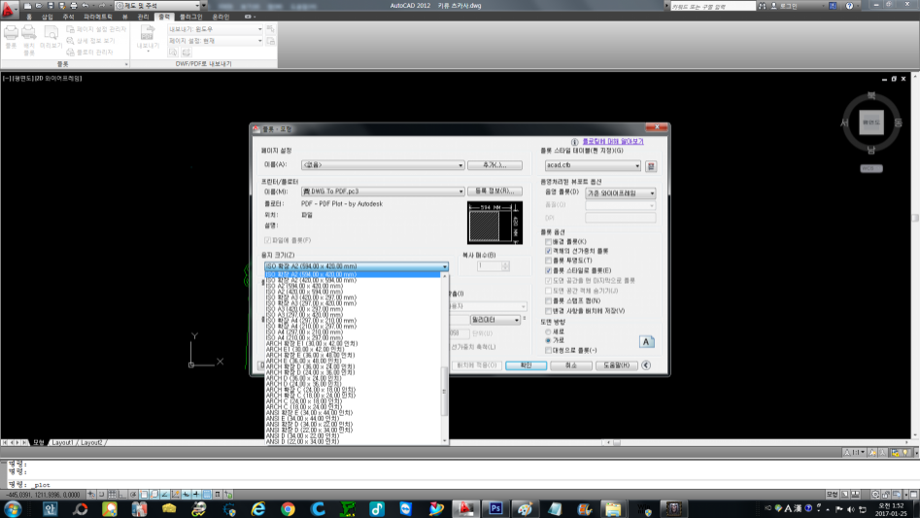Open the Annotate ribbon tab
Screen dimensions: 920x518
(x=69, y=17)
